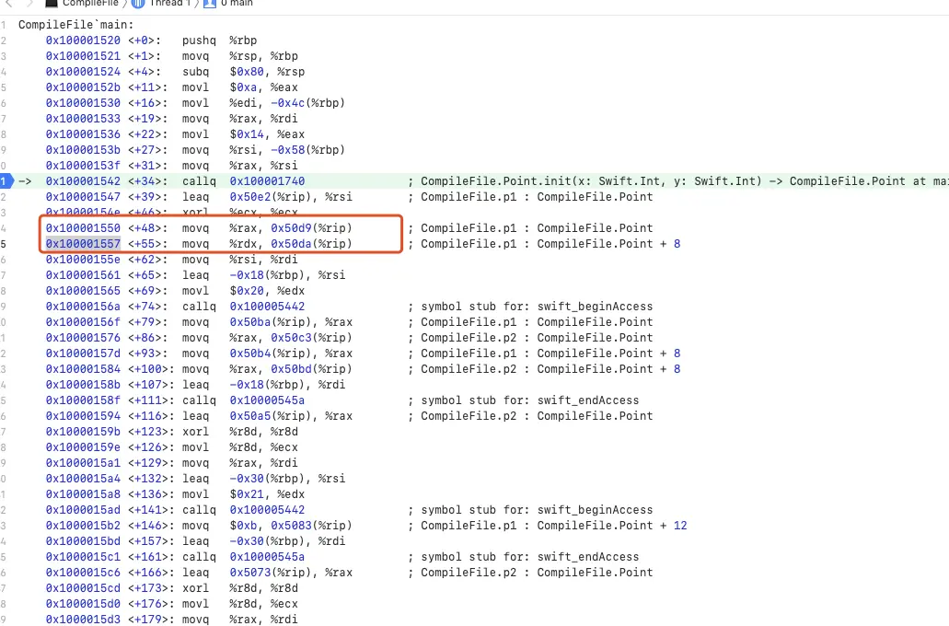Click address 0x10000159b on xorl line
This screenshot has width=949, height=626.
(x=83, y=433)
